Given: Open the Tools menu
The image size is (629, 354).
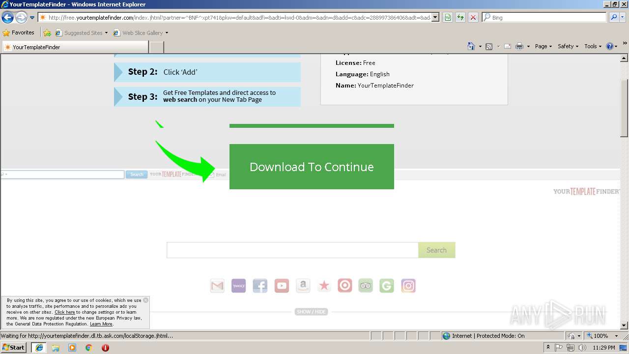Looking at the screenshot, I should (593, 46).
